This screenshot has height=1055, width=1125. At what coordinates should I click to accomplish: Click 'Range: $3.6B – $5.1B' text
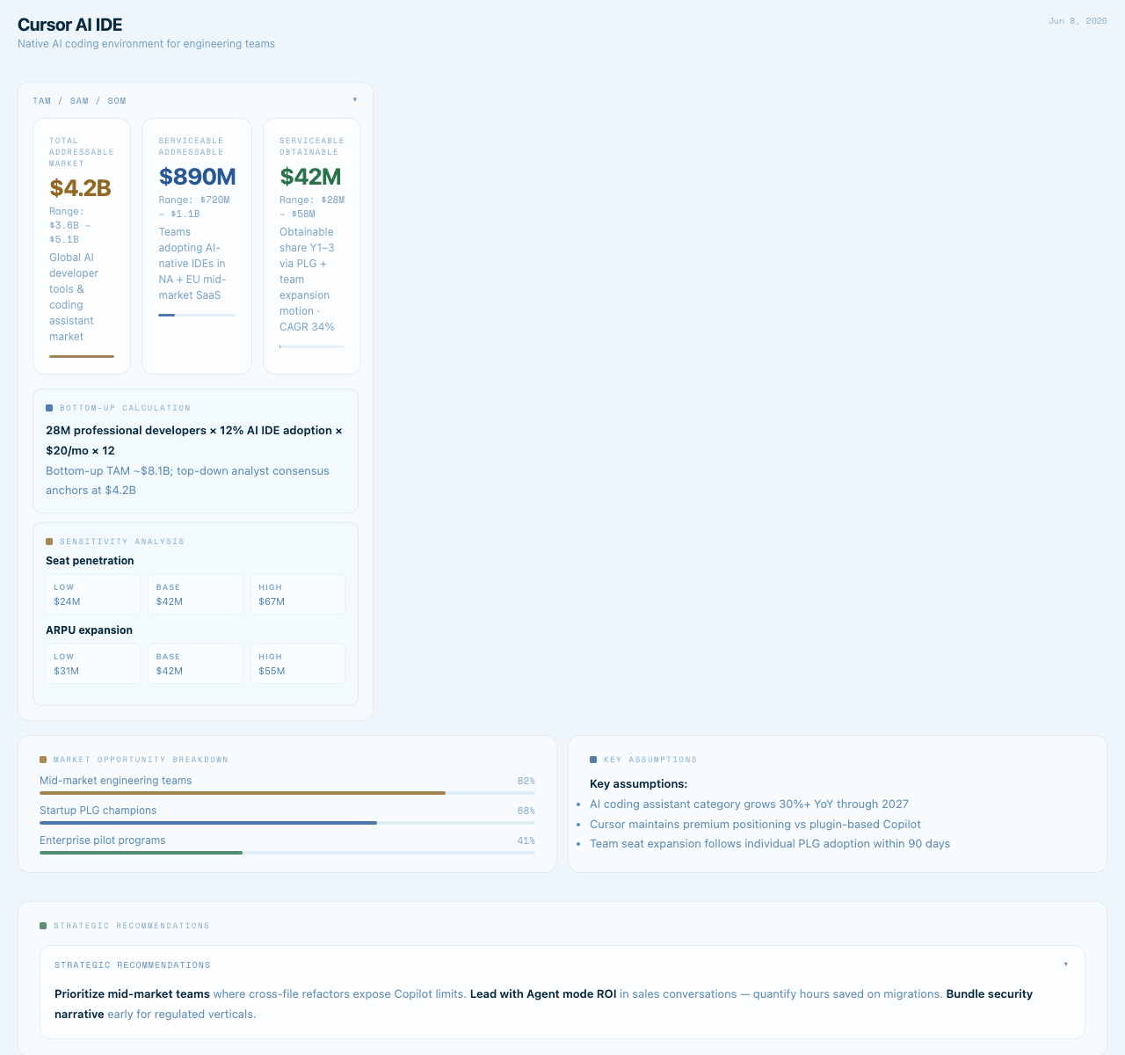tap(69, 225)
